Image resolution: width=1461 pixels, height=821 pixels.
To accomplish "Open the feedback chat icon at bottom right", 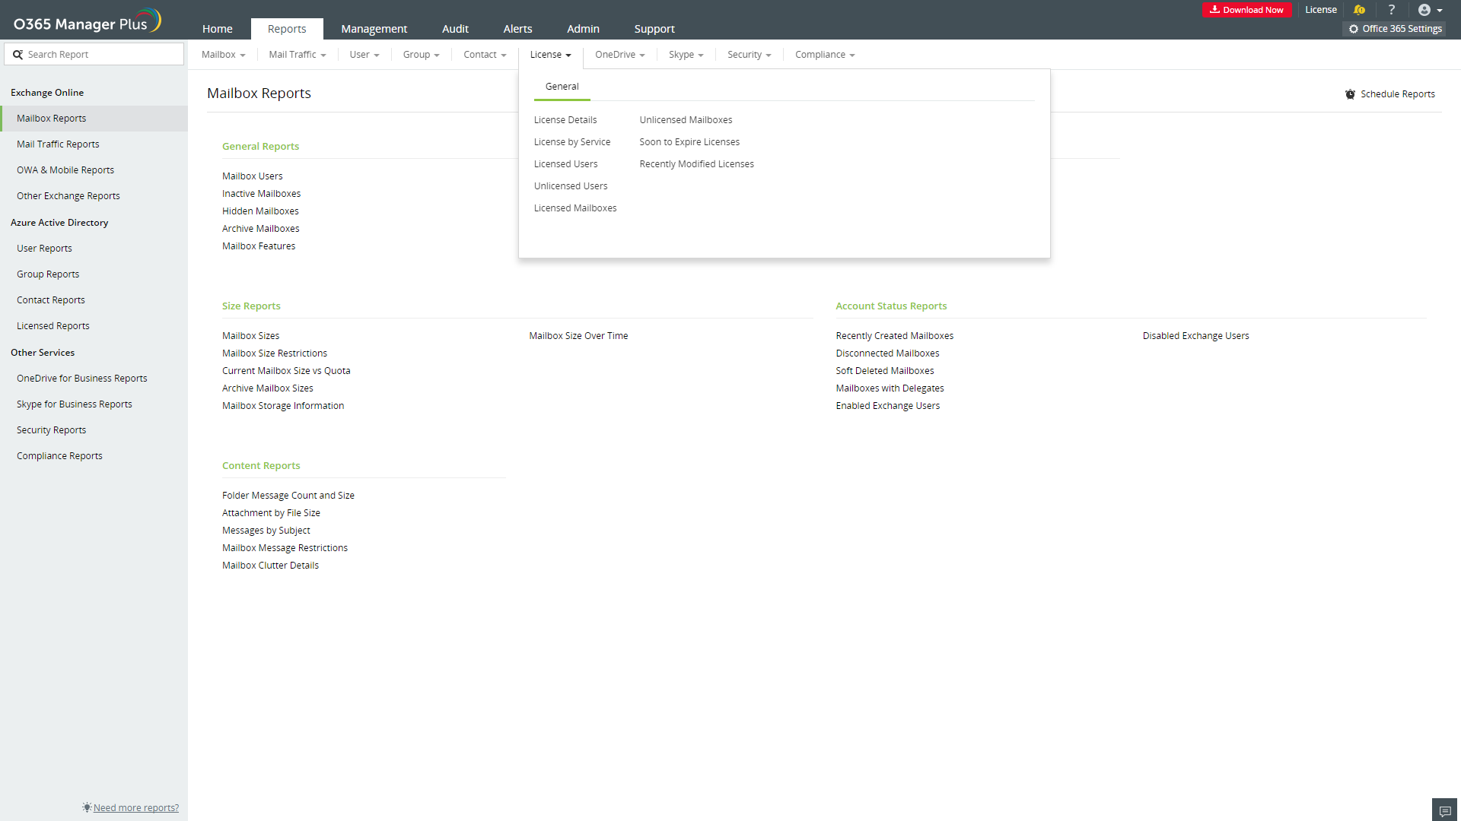I will (x=1445, y=810).
